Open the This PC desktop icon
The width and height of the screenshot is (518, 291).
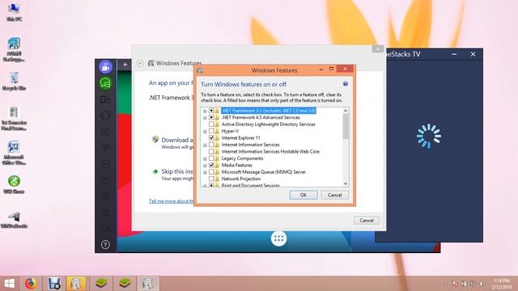pyautogui.click(x=14, y=13)
